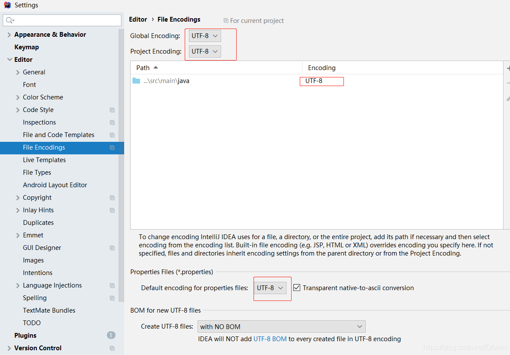Screen dimensions: 510x355
Task: Expand the Inlay Hints node
Action: [x=18, y=210]
